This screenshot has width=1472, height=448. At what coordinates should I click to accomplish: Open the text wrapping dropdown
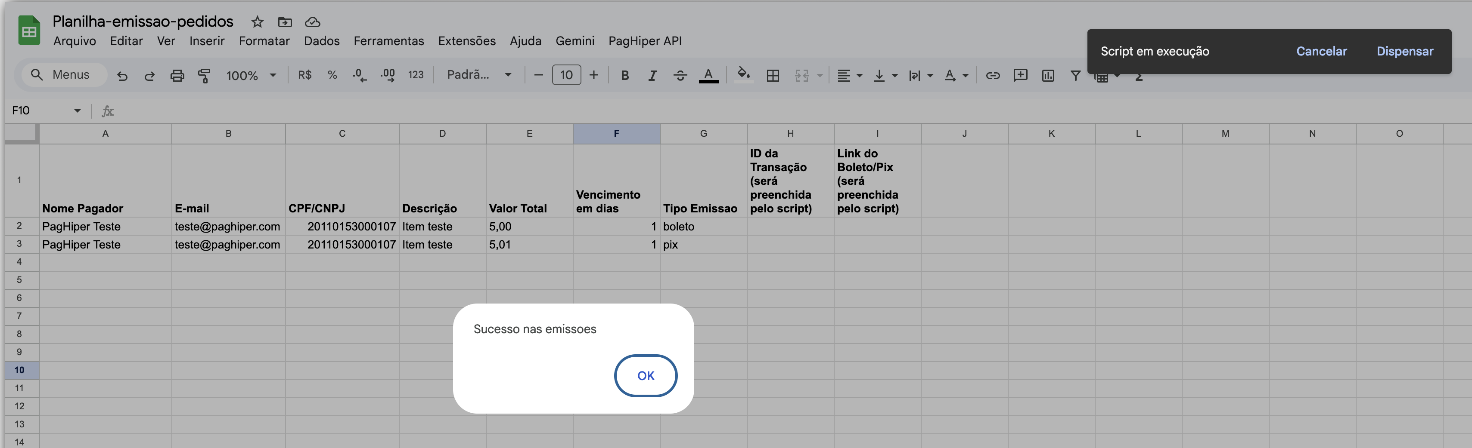921,75
